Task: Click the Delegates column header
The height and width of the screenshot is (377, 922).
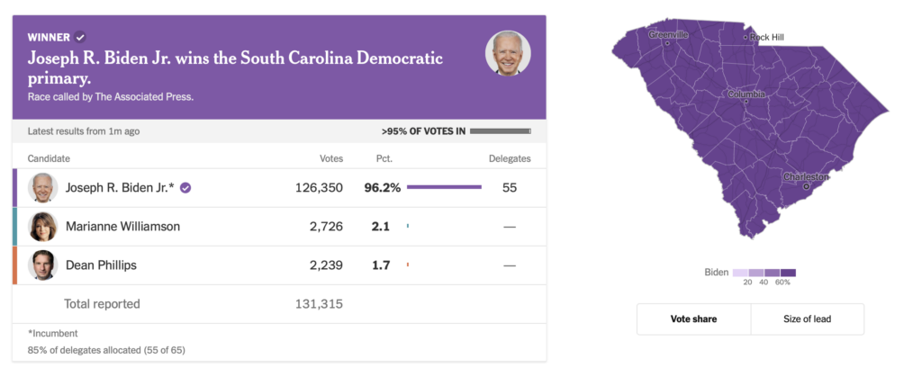Action: pyautogui.click(x=510, y=158)
